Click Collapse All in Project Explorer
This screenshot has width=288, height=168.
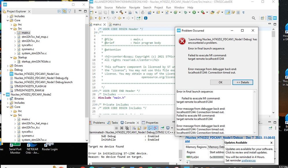[x=59, y=11]
